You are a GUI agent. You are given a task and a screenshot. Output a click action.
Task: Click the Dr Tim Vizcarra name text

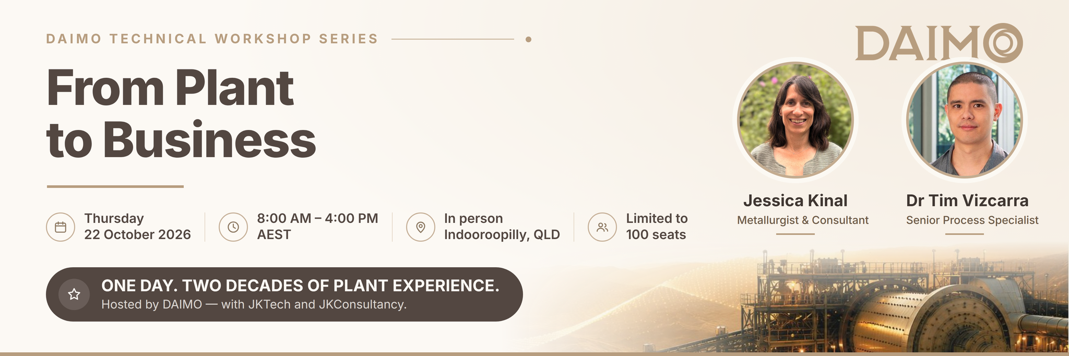(x=967, y=200)
